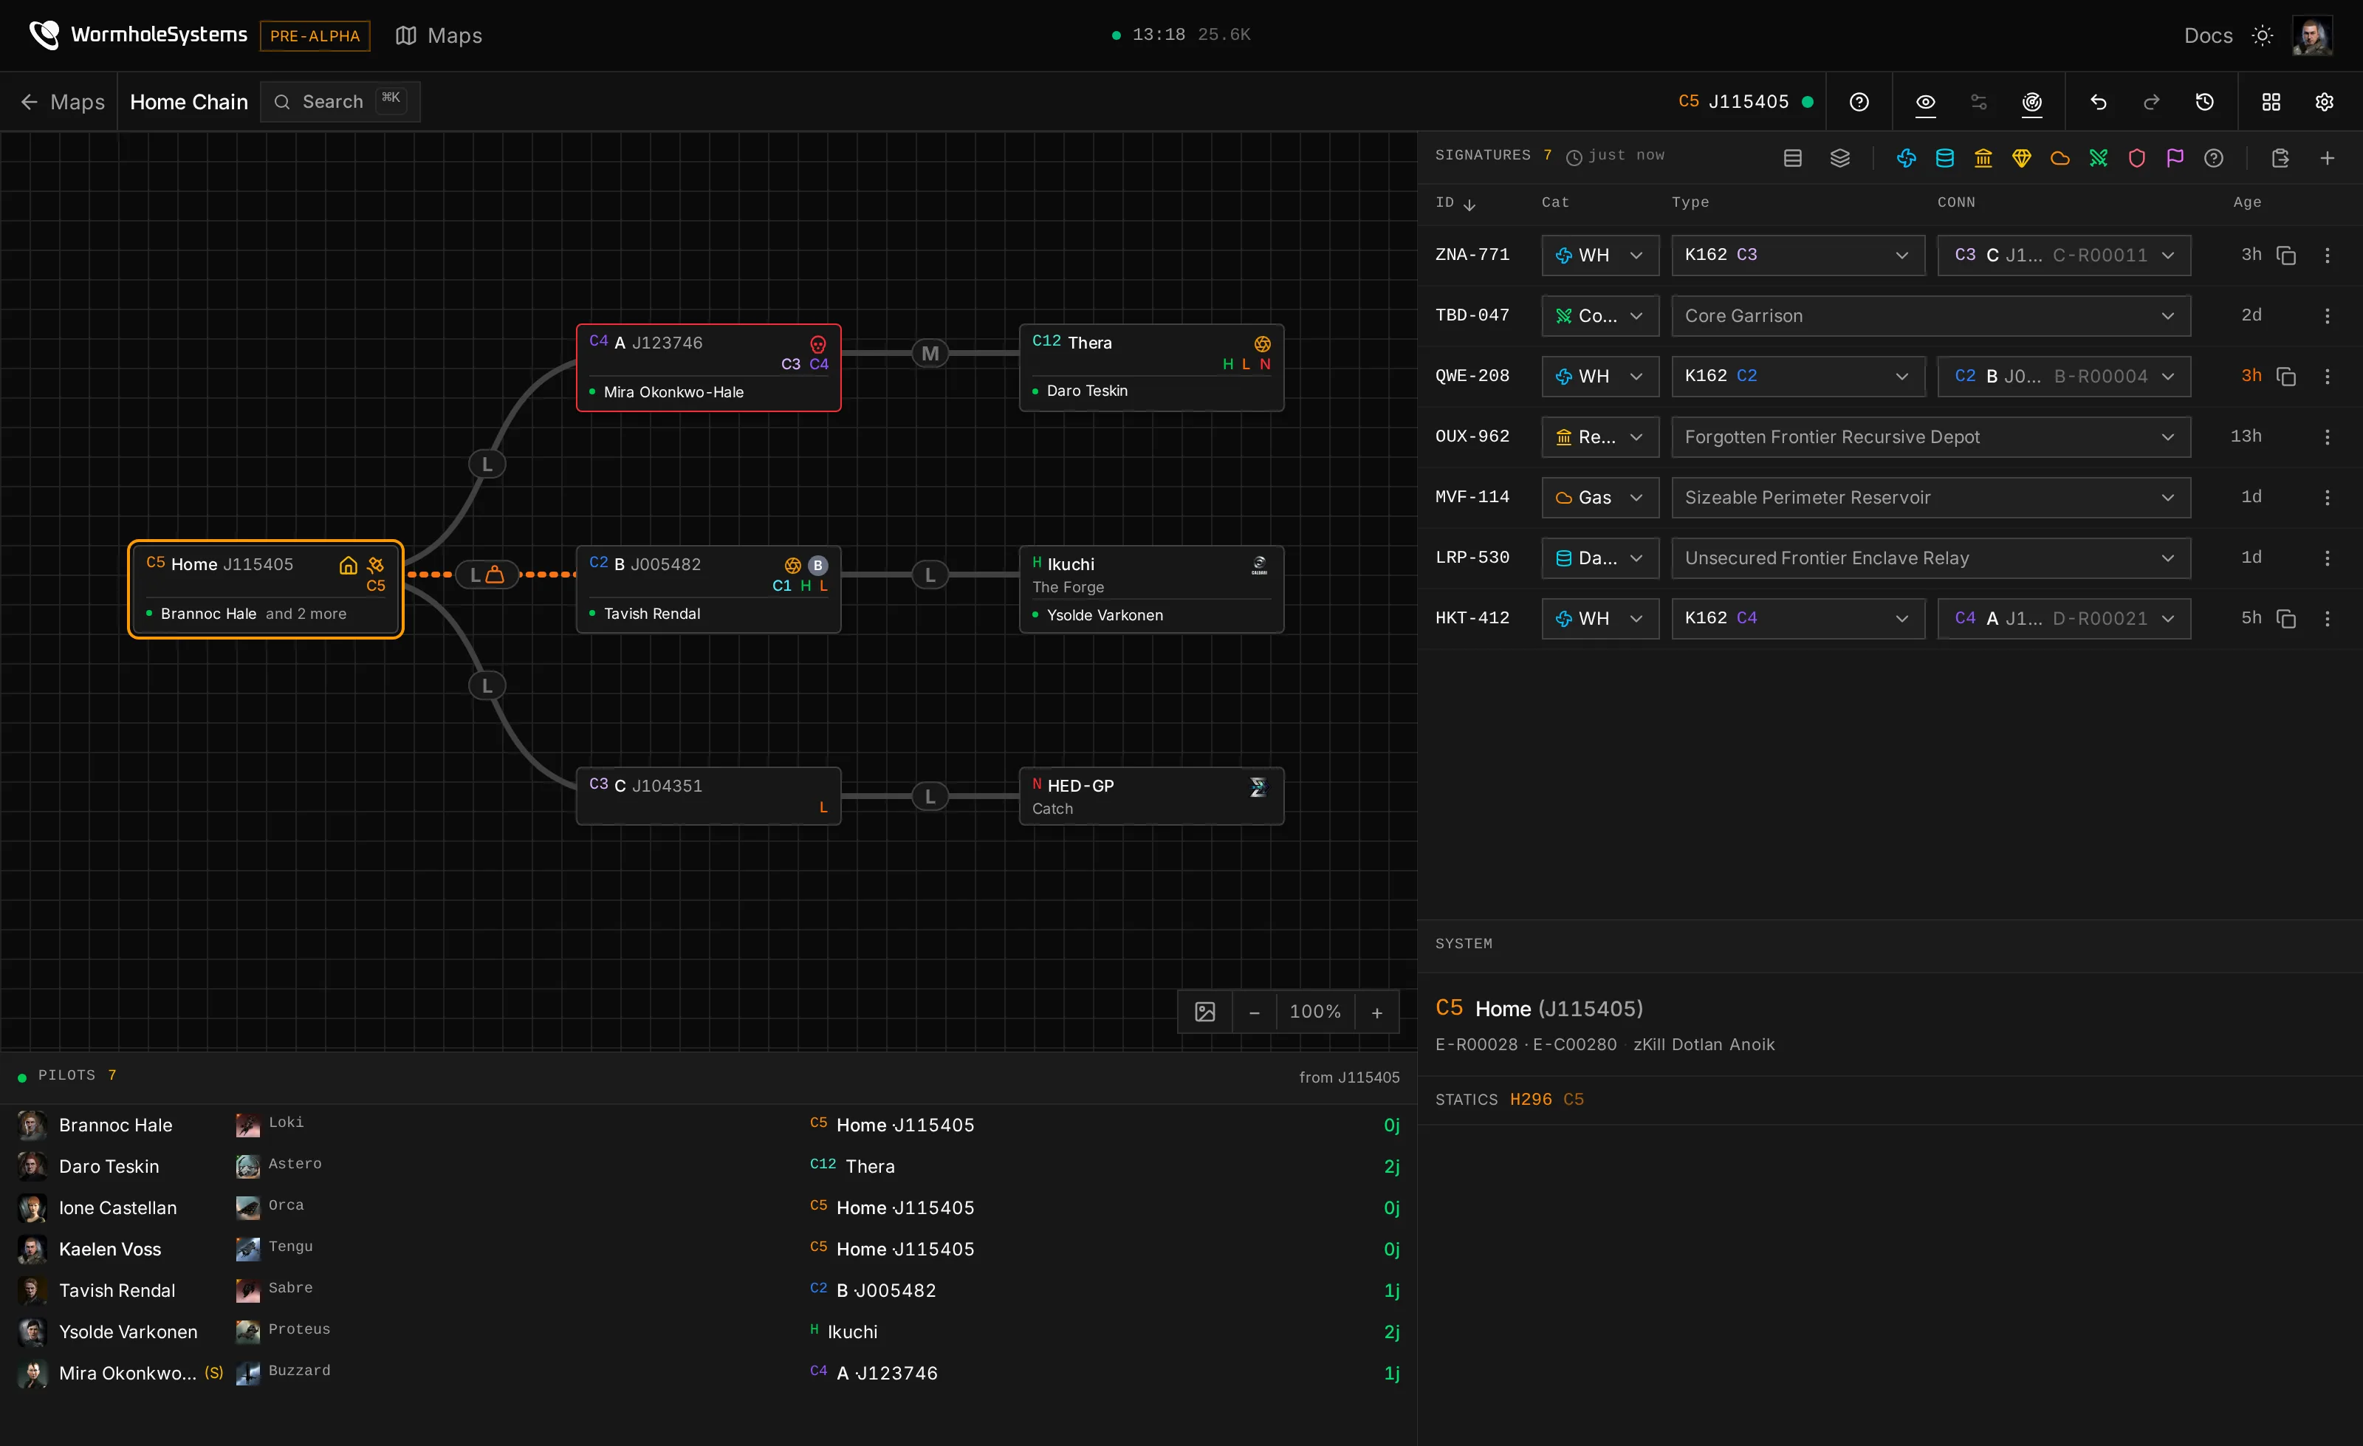Click the 100% zoom level indicator
This screenshot has width=2363, height=1446.
(1315, 1012)
